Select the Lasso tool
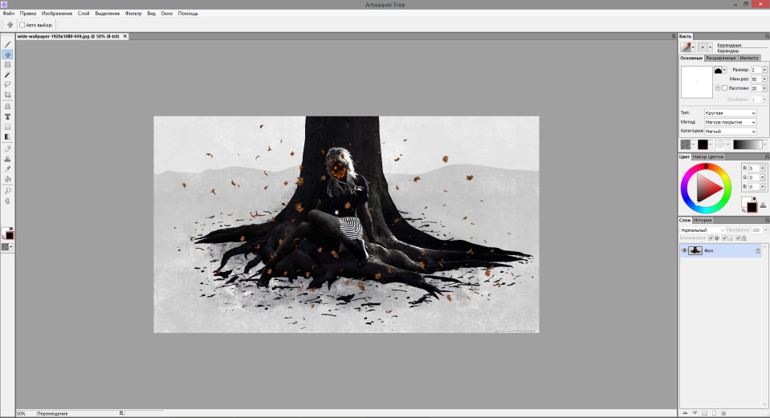This screenshot has width=770, height=418. 8,84
